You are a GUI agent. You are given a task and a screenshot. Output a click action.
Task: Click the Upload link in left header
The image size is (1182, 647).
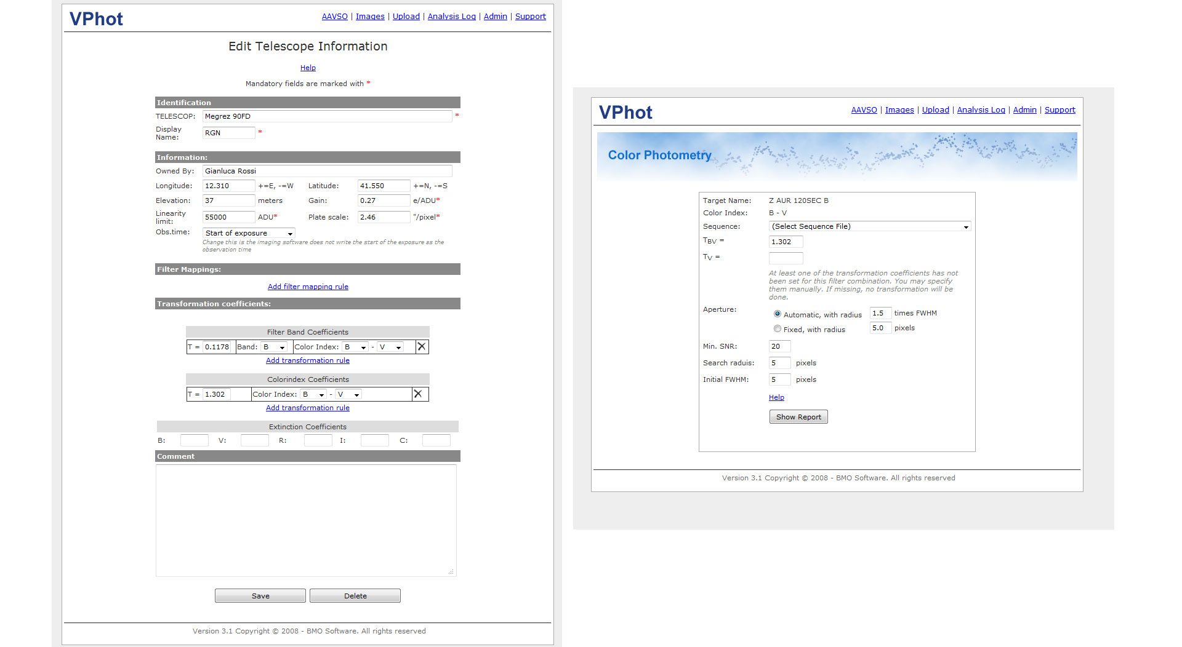[x=406, y=17]
